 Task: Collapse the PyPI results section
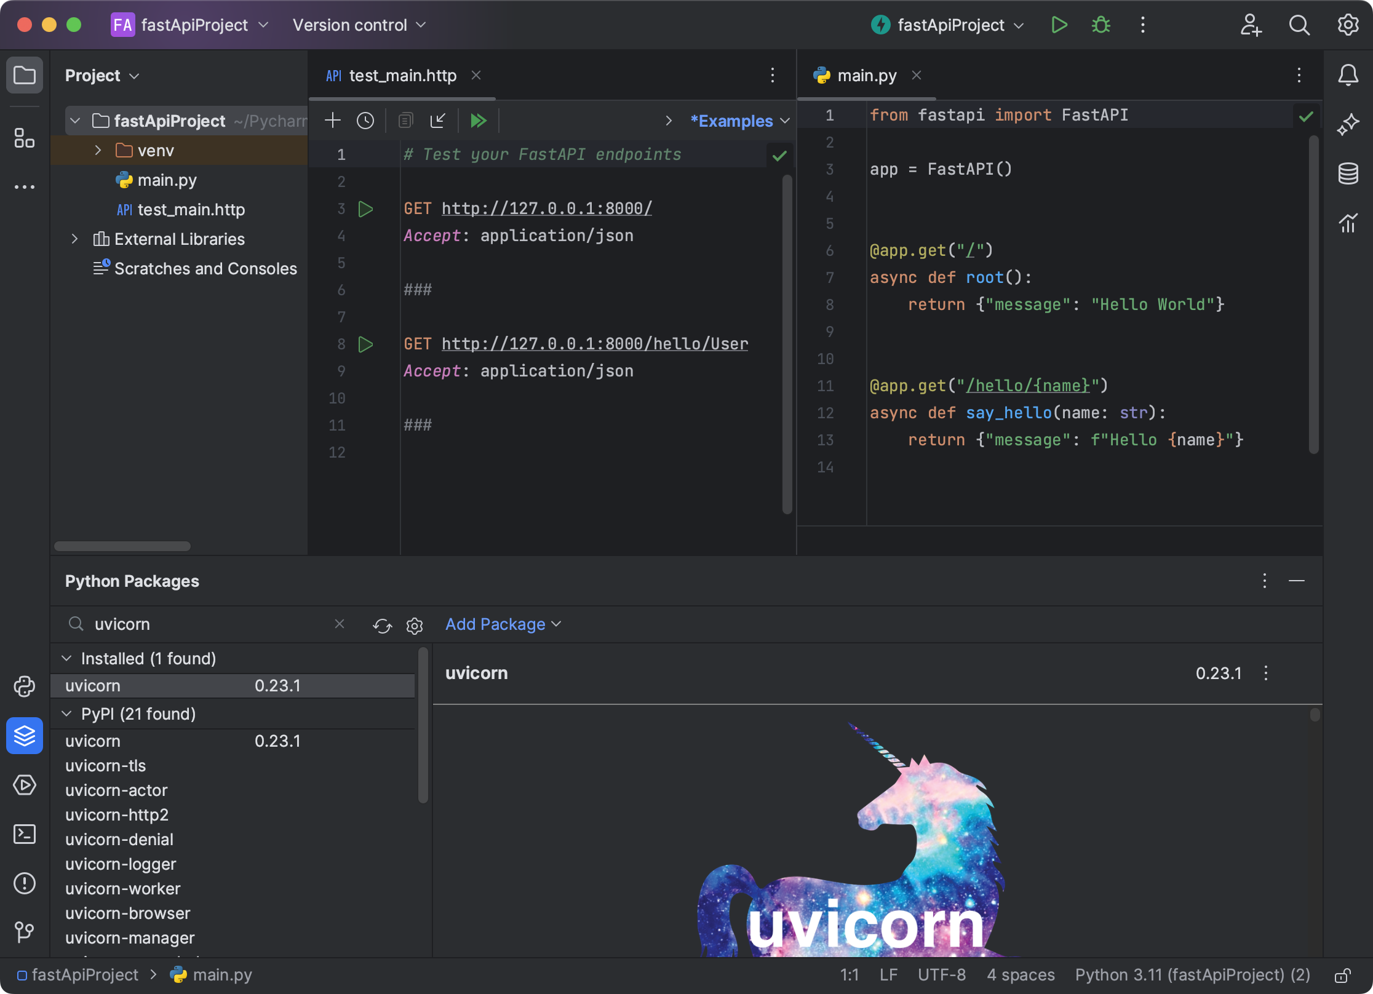[x=67, y=714]
